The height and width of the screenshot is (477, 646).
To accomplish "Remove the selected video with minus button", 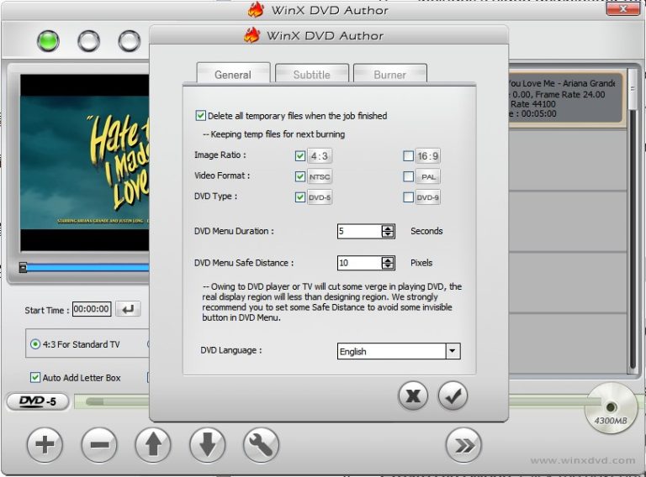I will [99, 444].
